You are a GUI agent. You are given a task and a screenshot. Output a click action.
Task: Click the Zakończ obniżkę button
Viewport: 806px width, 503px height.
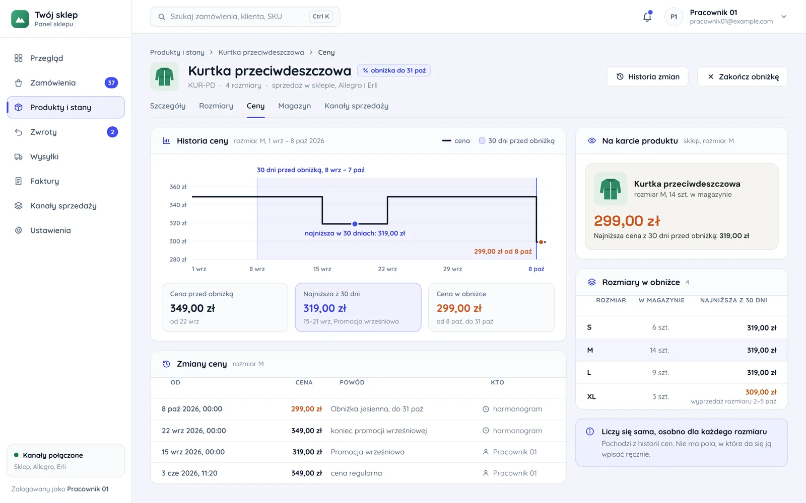point(743,76)
